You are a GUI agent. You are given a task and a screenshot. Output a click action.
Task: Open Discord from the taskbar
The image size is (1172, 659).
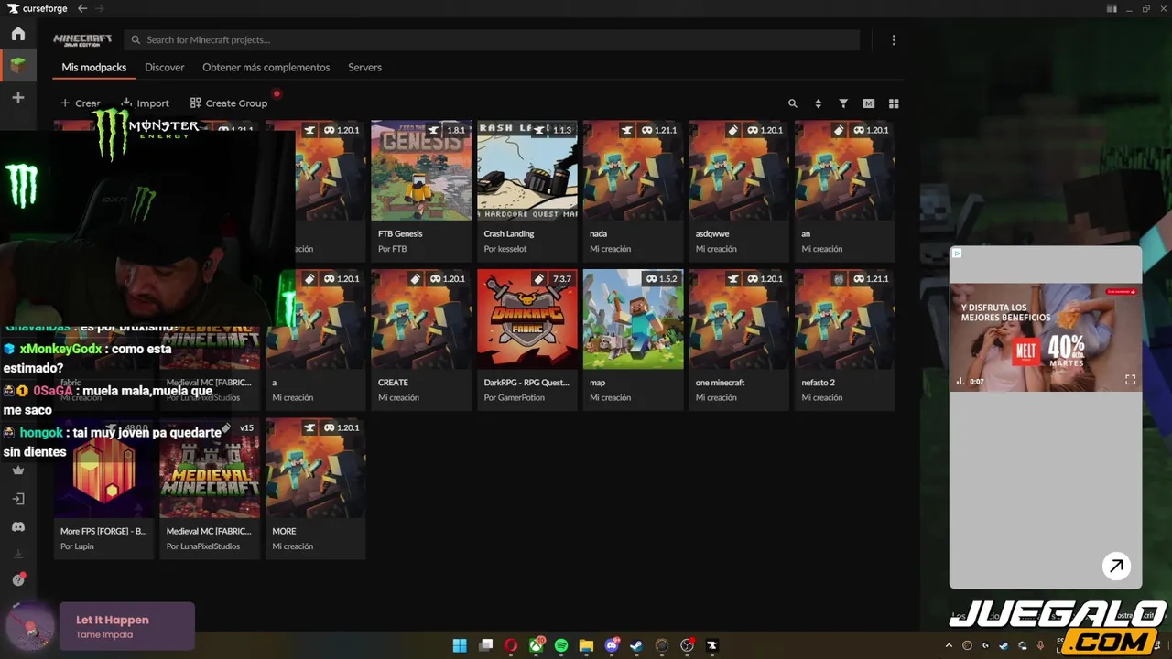pos(612,645)
